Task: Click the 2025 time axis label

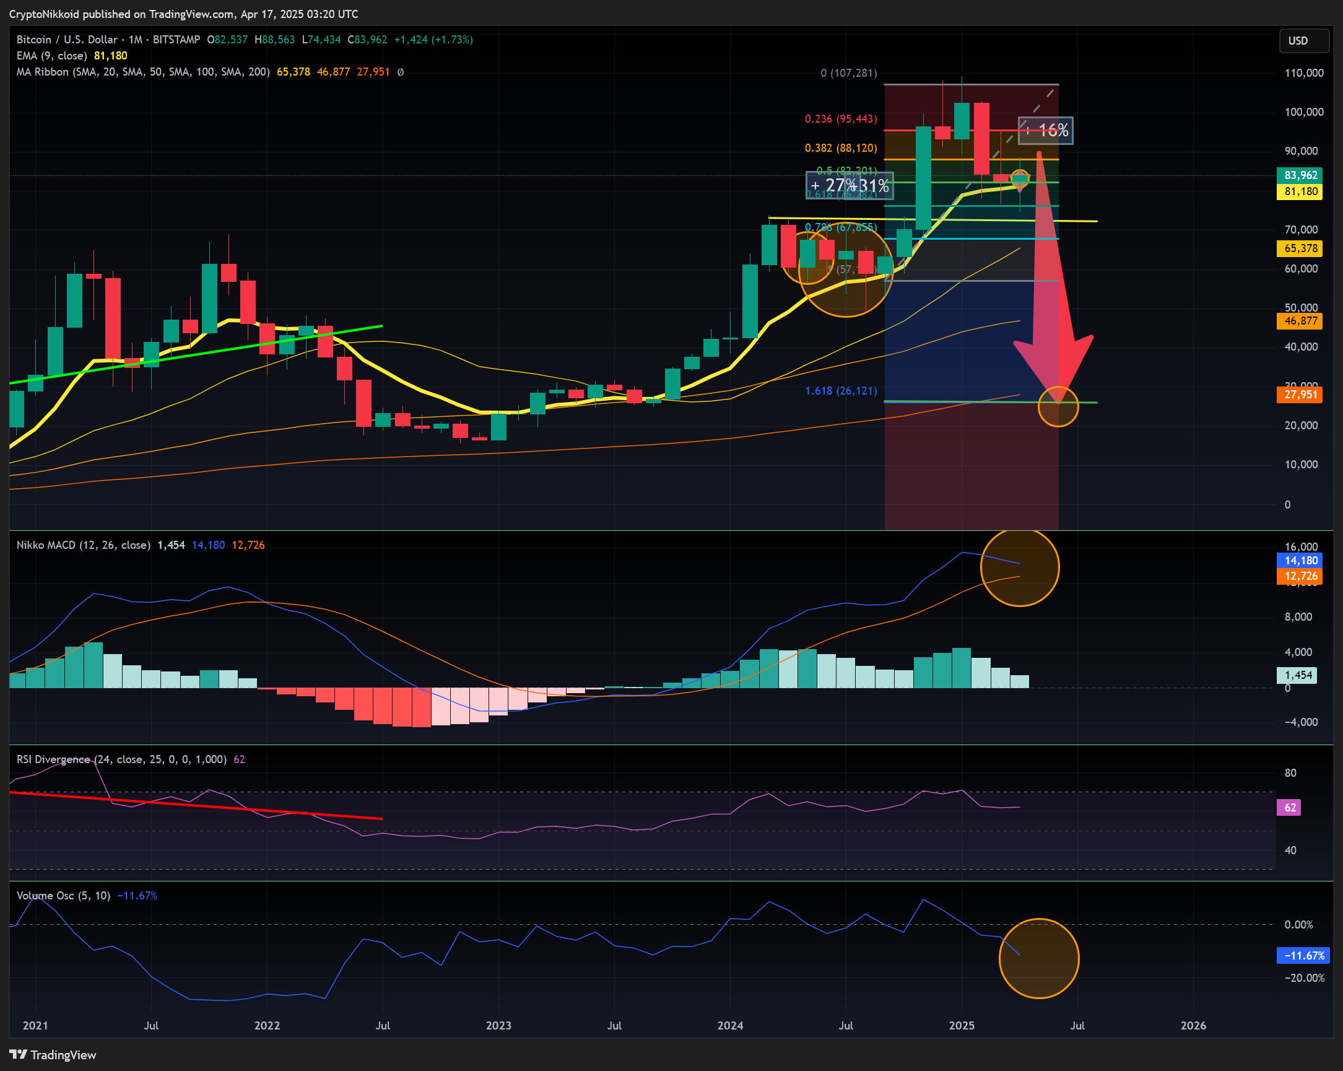Action: click(x=962, y=1026)
